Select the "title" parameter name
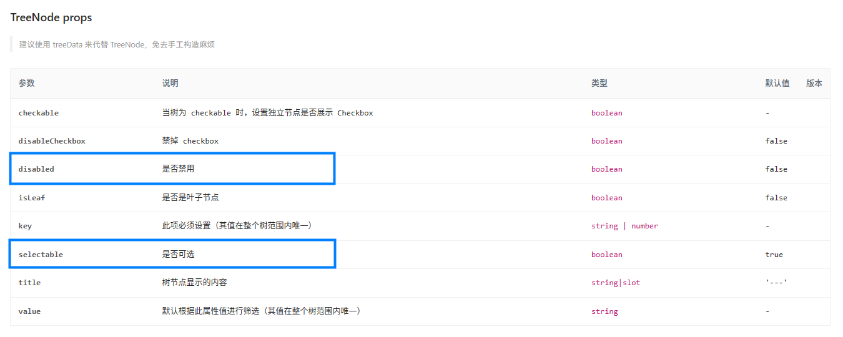This screenshot has width=843, height=337. (x=29, y=283)
